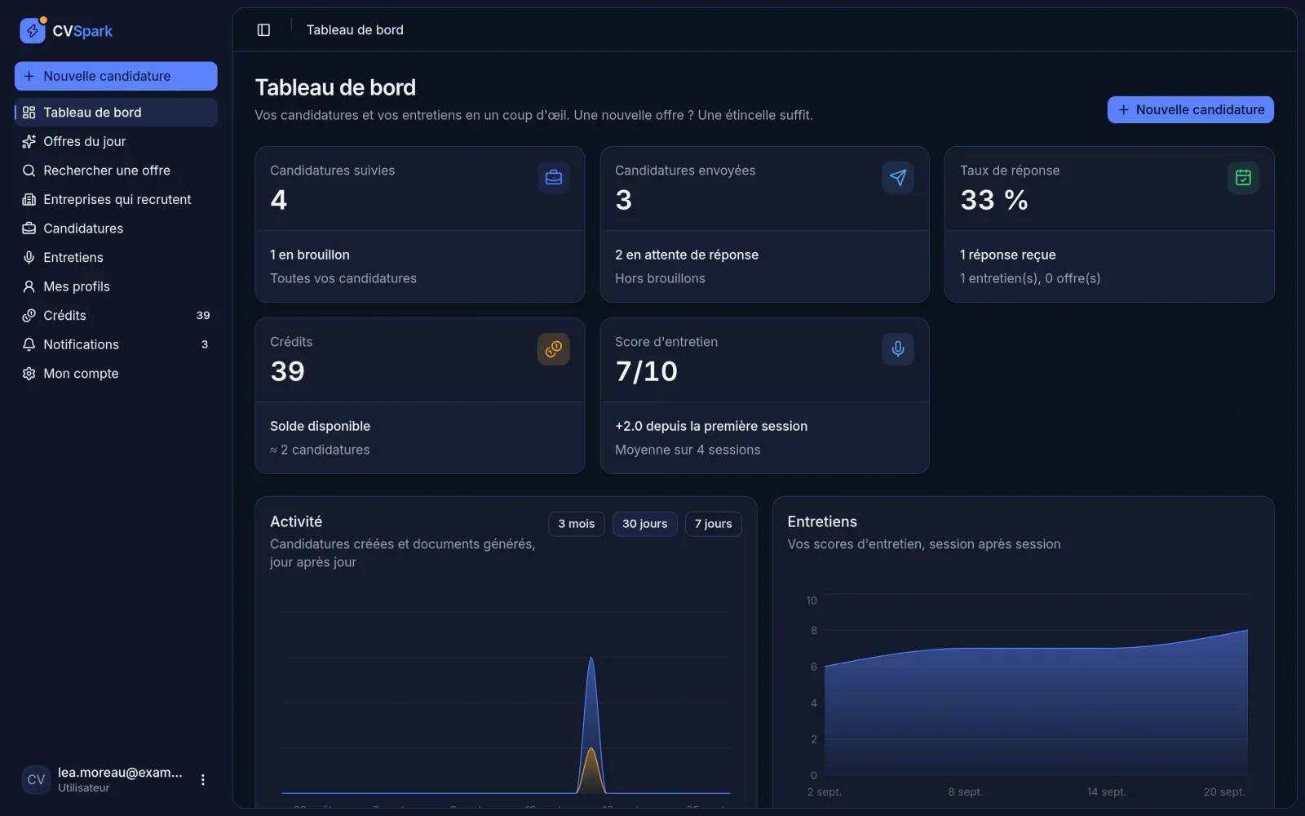Click microphone icon on Score d'entretien card
This screenshot has width=1305, height=816.
click(897, 349)
